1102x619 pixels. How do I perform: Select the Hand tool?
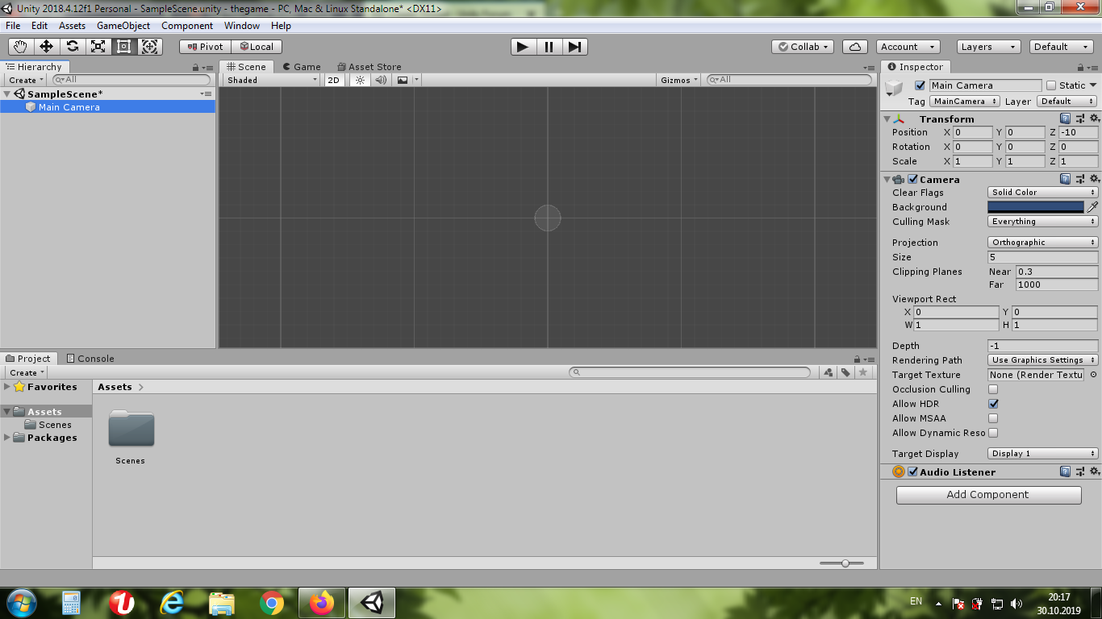21,47
